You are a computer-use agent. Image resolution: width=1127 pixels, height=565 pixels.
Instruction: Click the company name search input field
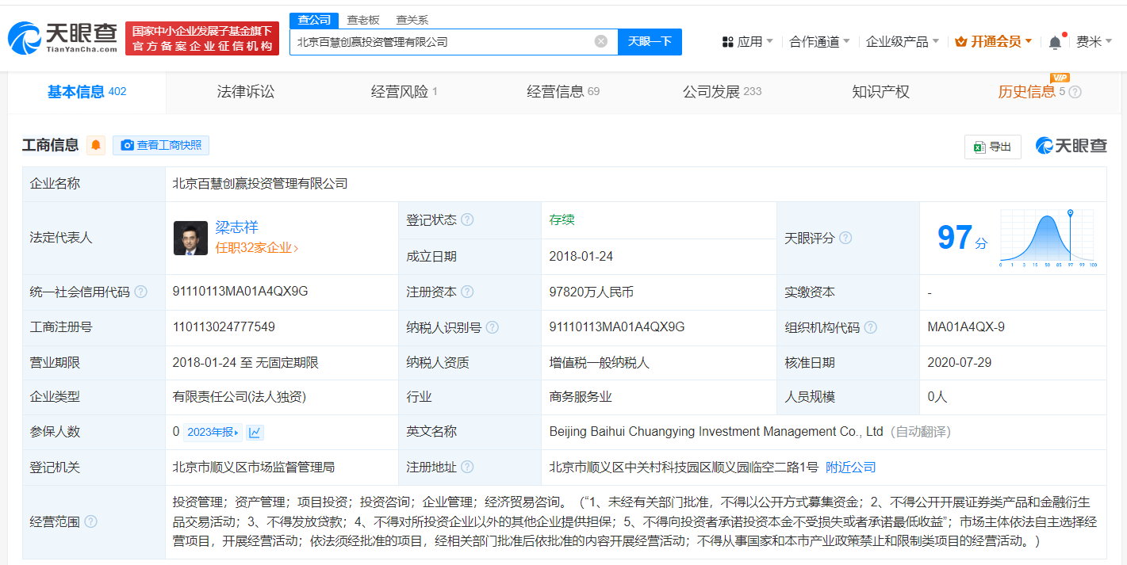[x=440, y=41]
